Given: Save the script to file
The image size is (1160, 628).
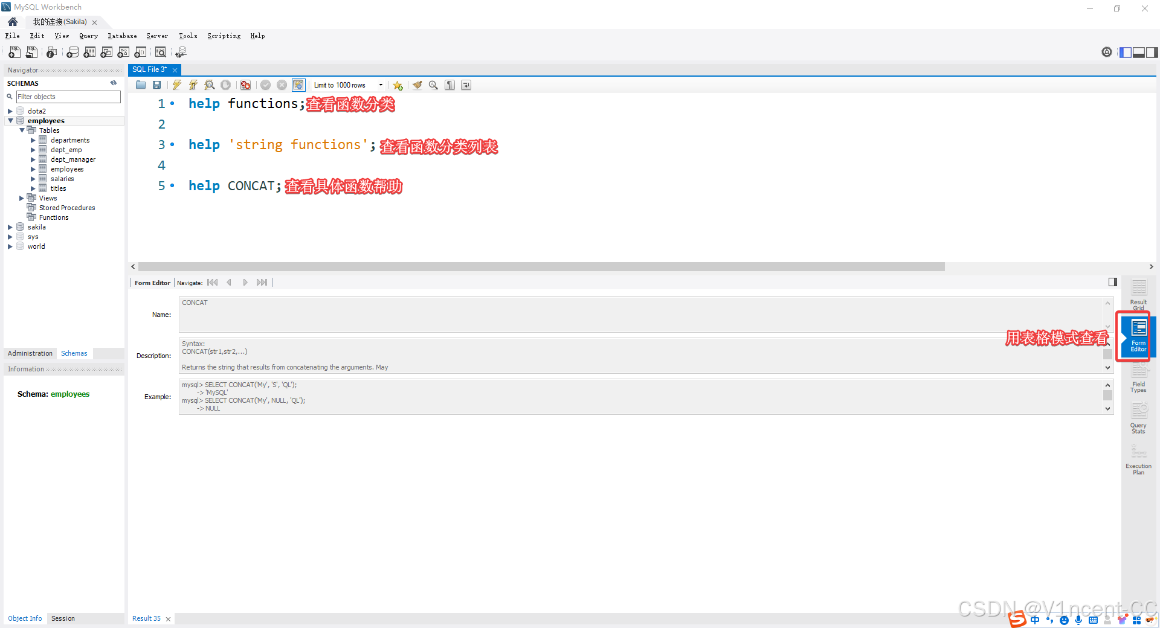Looking at the screenshot, I should [157, 85].
